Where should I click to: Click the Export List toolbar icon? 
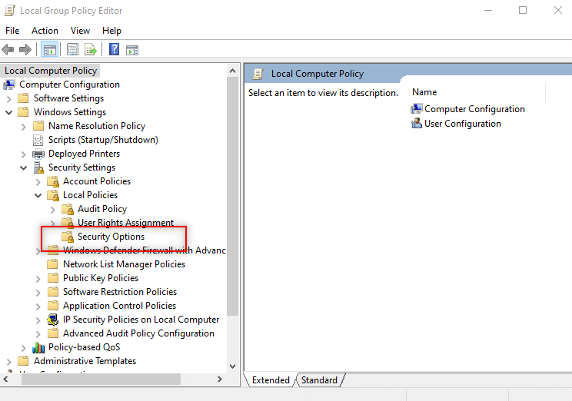point(91,50)
